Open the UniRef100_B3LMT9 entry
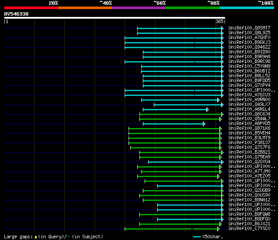Viewport: 278px width, 240px height. pyautogui.click(x=249, y=138)
